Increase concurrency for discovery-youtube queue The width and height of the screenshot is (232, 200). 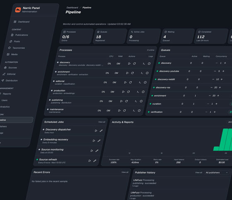223,71
